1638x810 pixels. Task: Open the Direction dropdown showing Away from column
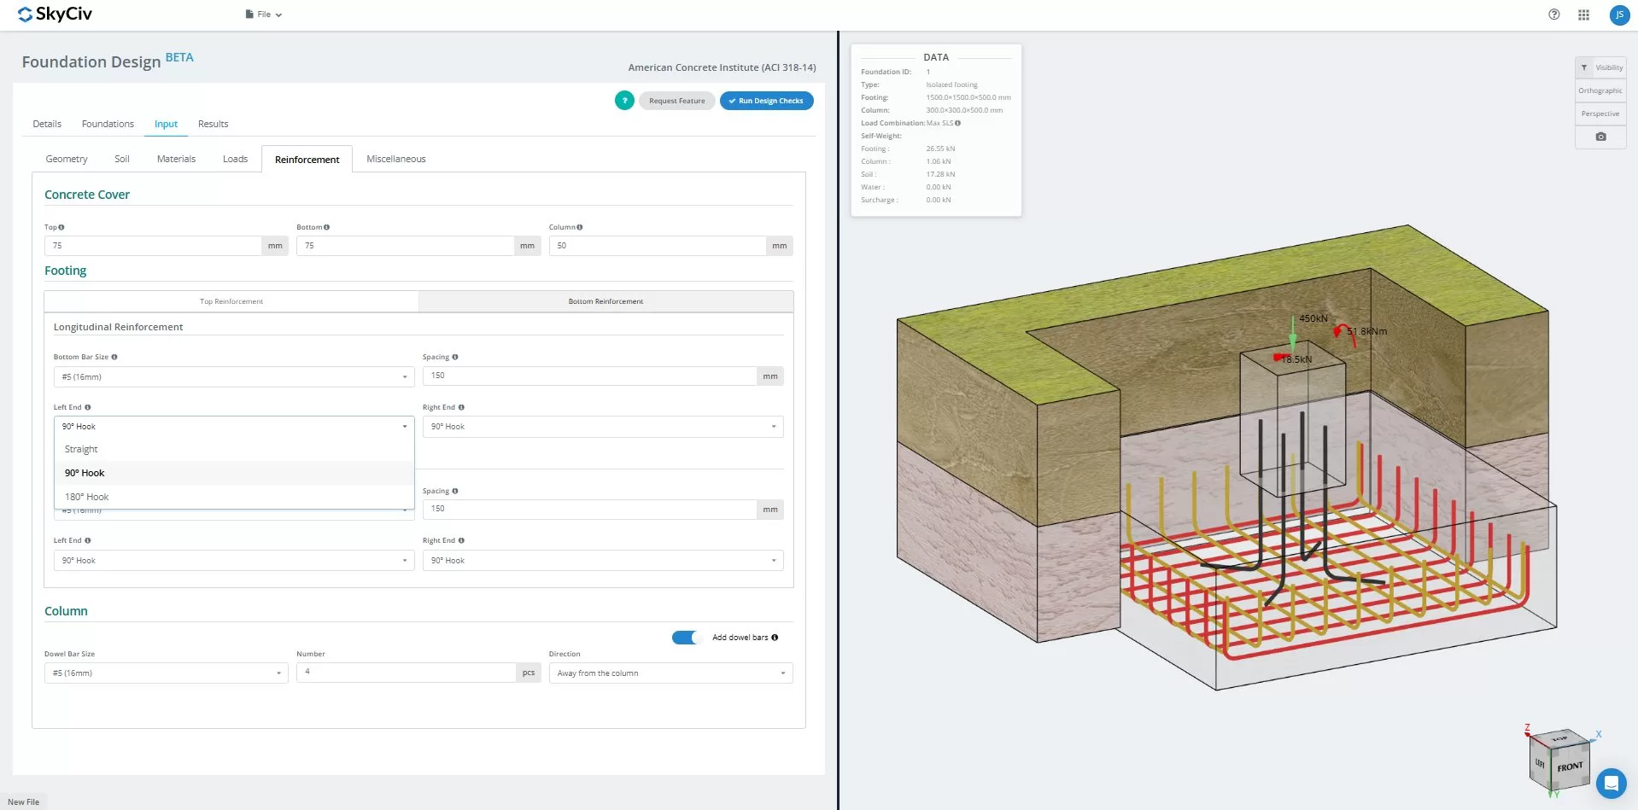tap(670, 673)
